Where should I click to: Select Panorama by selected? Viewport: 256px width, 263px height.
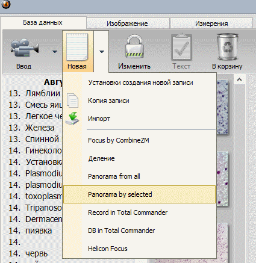pos(139,194)
